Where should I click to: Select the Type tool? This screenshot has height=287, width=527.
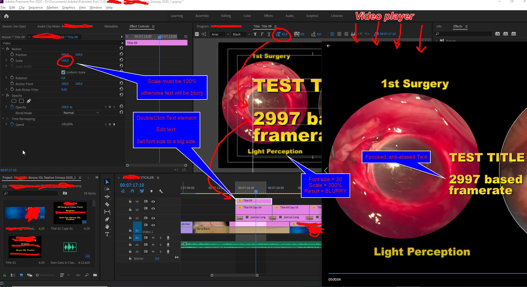(107, 234)
